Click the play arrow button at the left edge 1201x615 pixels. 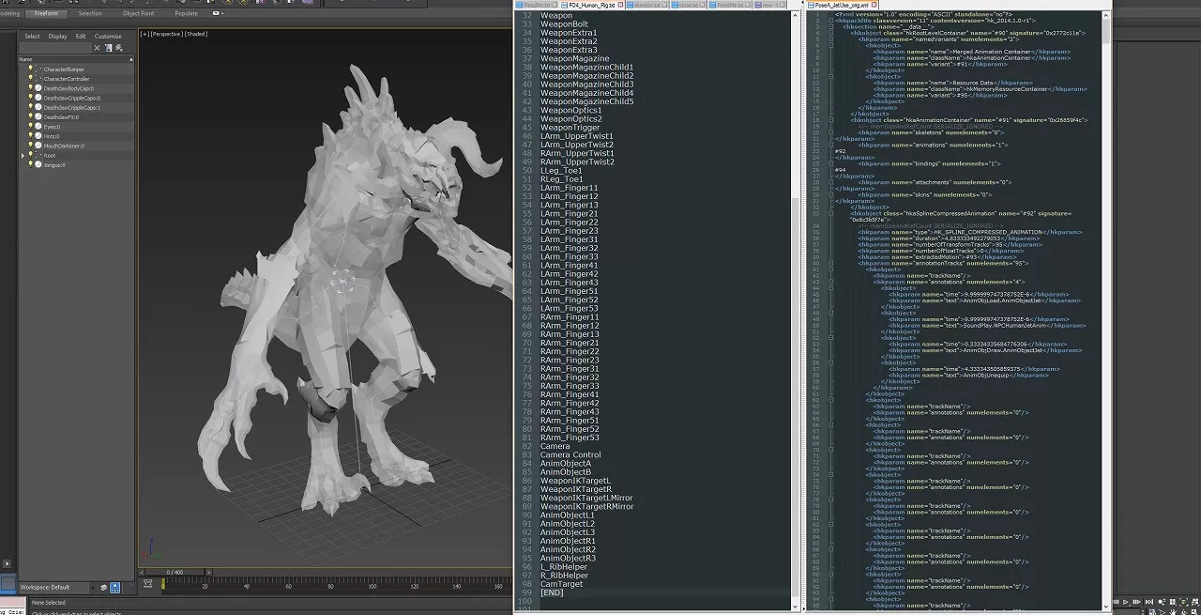7,563
